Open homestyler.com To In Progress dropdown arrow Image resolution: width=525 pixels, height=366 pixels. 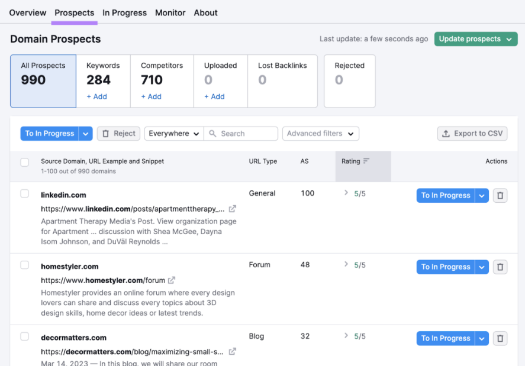[x=482, y=267]
